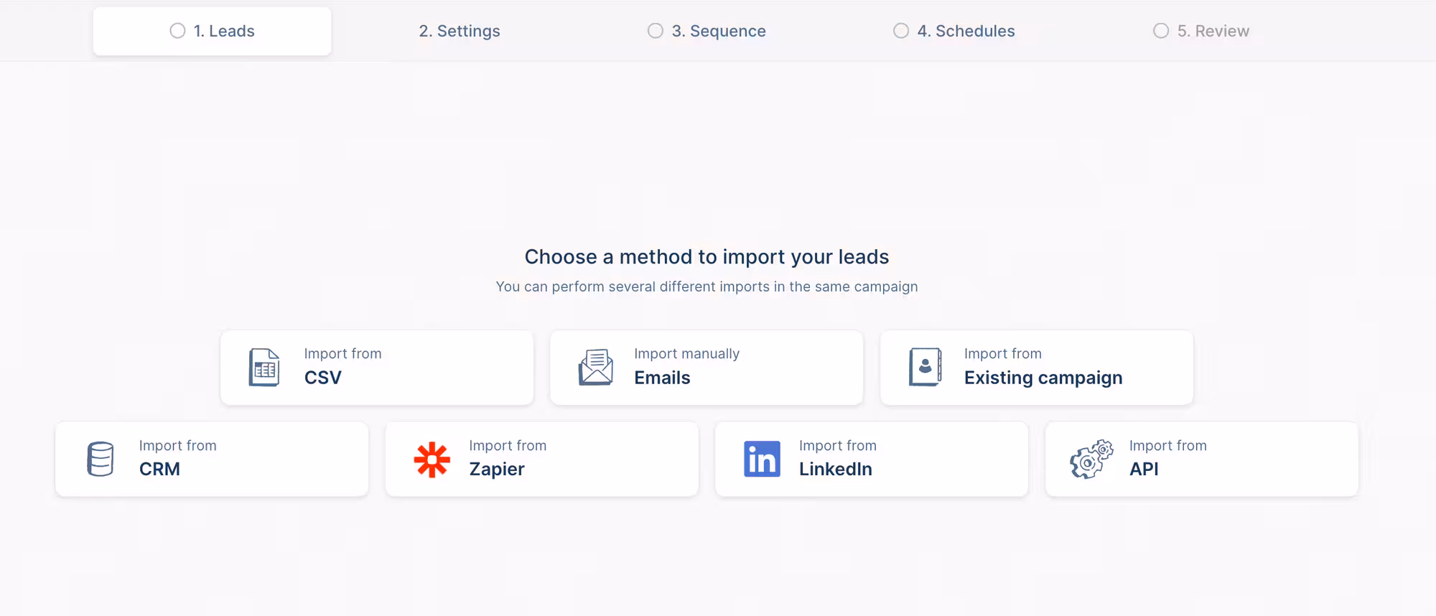This screenshot has height=616, width=1436.
Task: Select the radio circle beside 4. Schedules
Action: point(900,31)
